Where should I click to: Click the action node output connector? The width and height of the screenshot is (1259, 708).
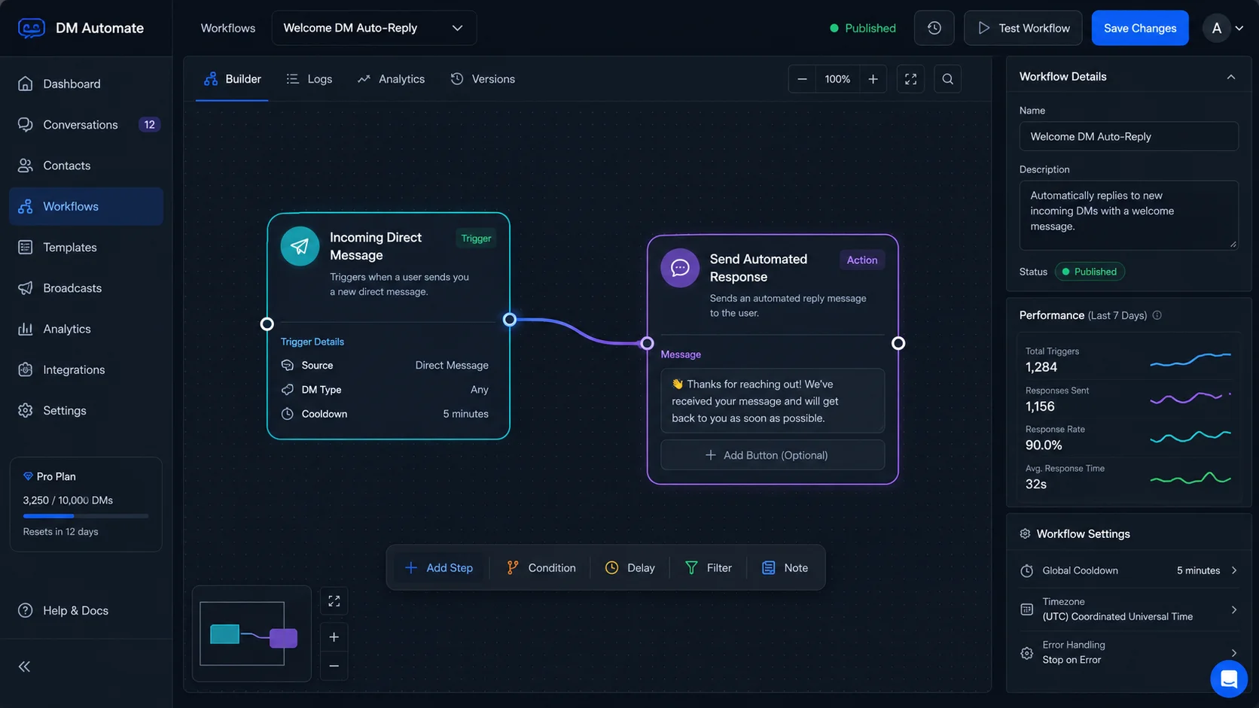(898, 343)
